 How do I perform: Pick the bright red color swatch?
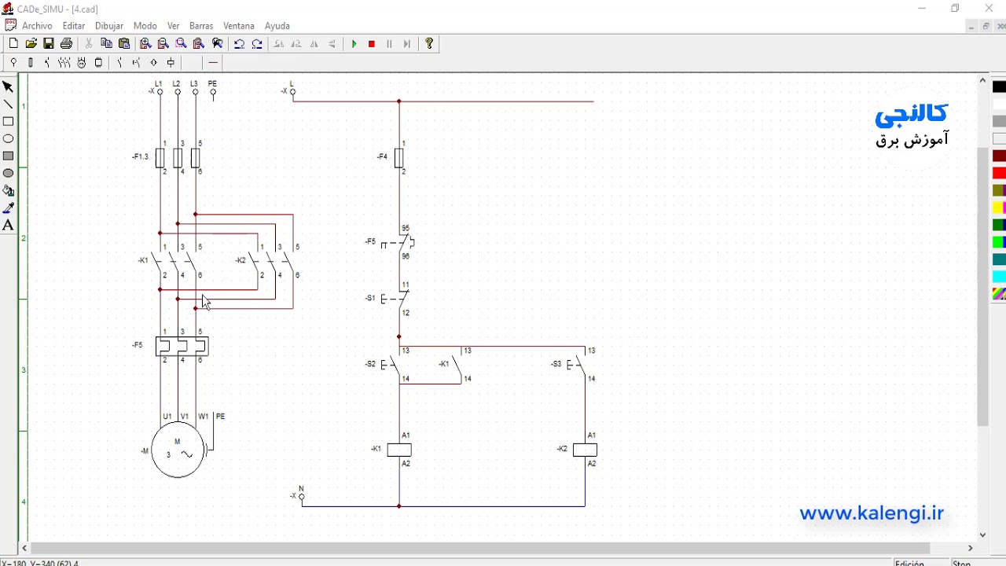(999, 173)
